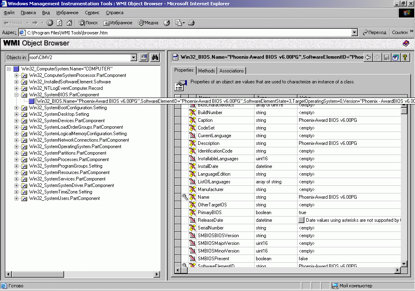This screenshot has width=415, height=291.
Task: Click the WMI help book icon
Action: [x=406, y=43]
